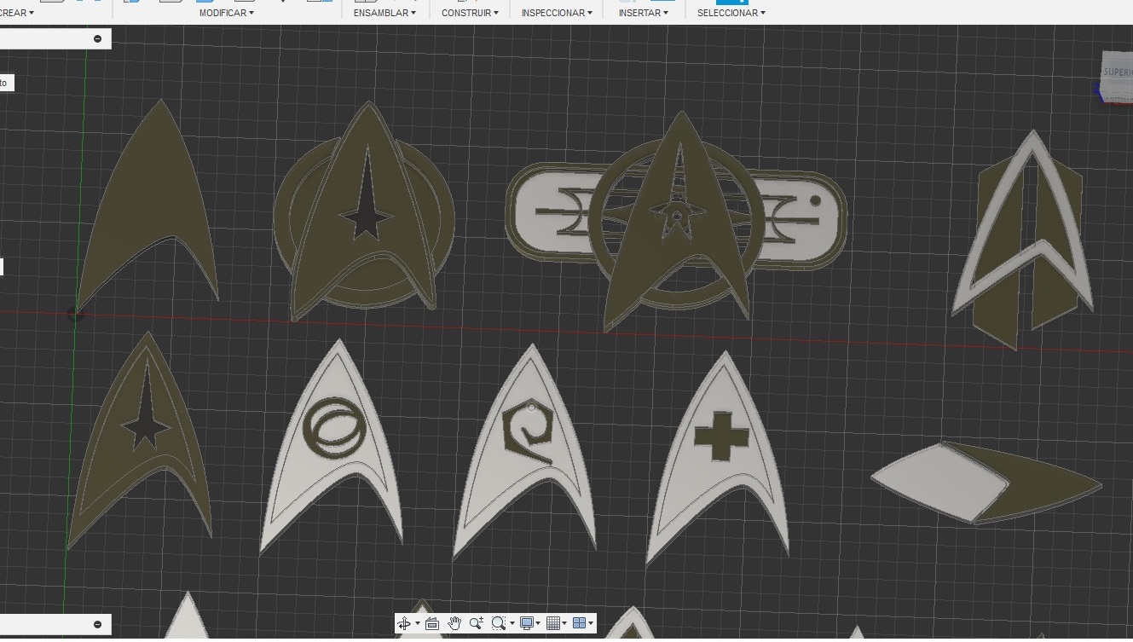Click the Viewports layout icon
1133x642 pixels.
click(x=581, y=623)
